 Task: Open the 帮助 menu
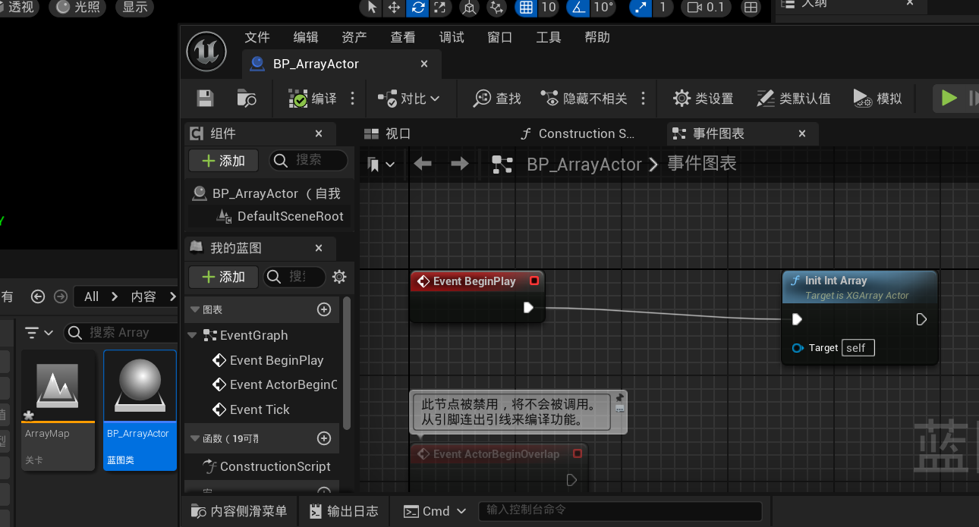pyautogui.click(x=597, y=37)
